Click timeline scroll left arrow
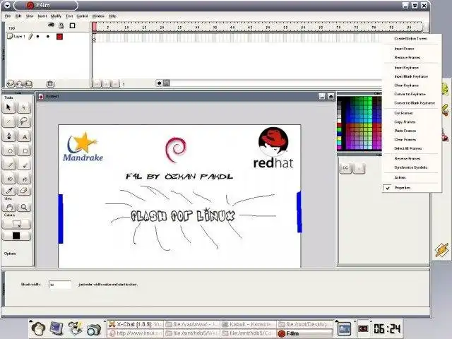 pos(159,83)
